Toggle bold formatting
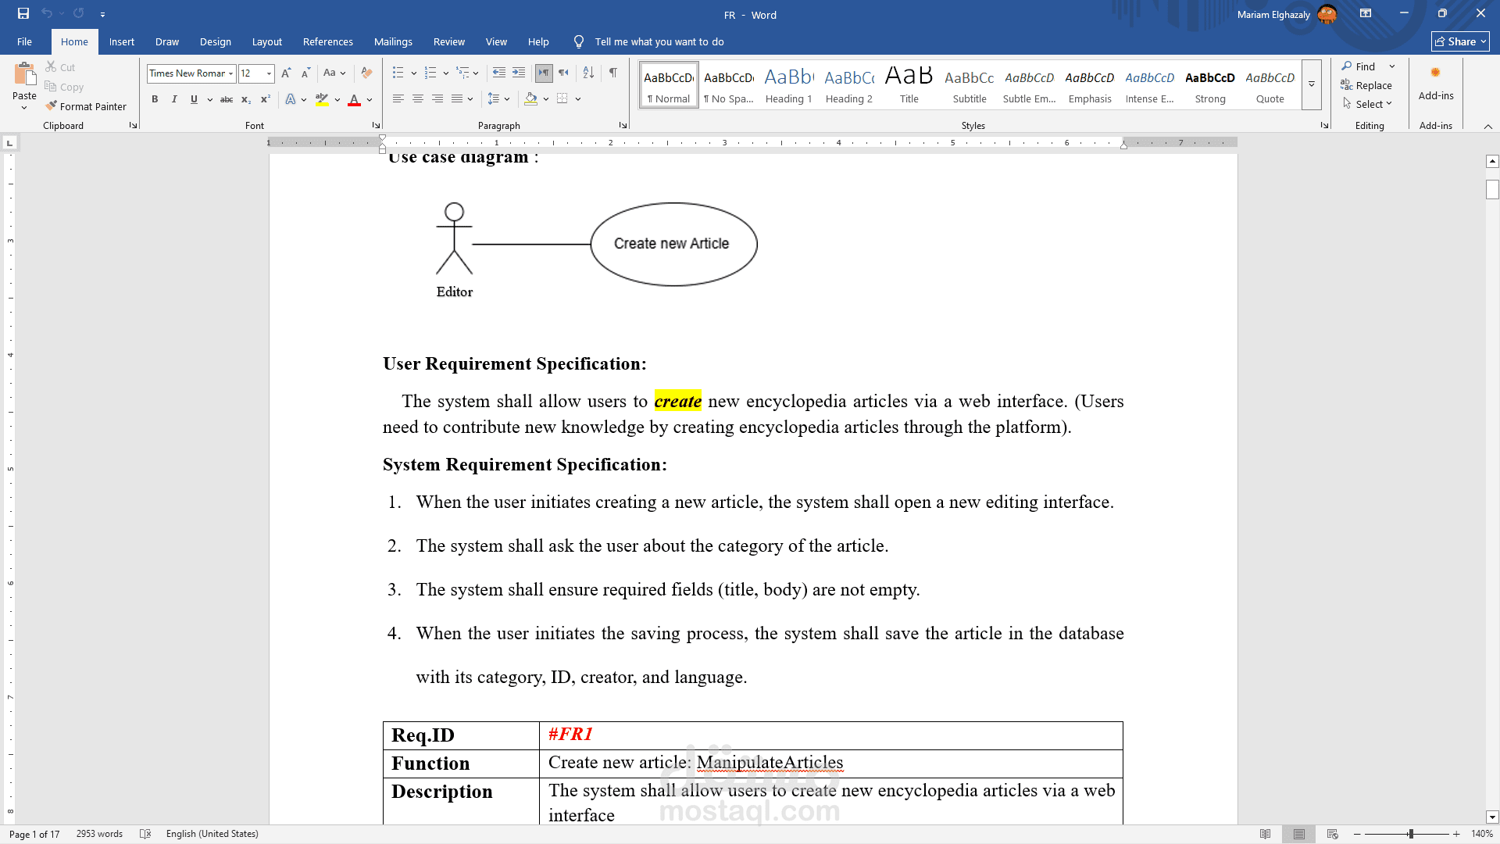Screen dimensions: 1500x844 pyautogui.click(x=155, y=99)
